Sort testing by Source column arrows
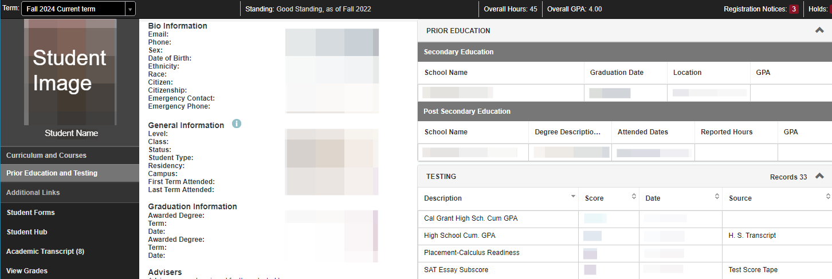Viewport: 832px width, 279px height. coord(828,197)
